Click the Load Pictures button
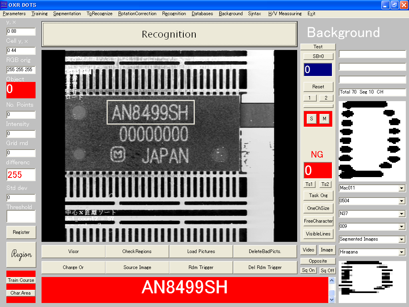This screenshot has height=307, width=409. 201,251
